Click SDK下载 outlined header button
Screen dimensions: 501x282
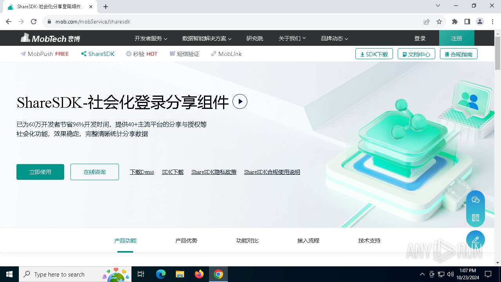[x=374, y=54]
